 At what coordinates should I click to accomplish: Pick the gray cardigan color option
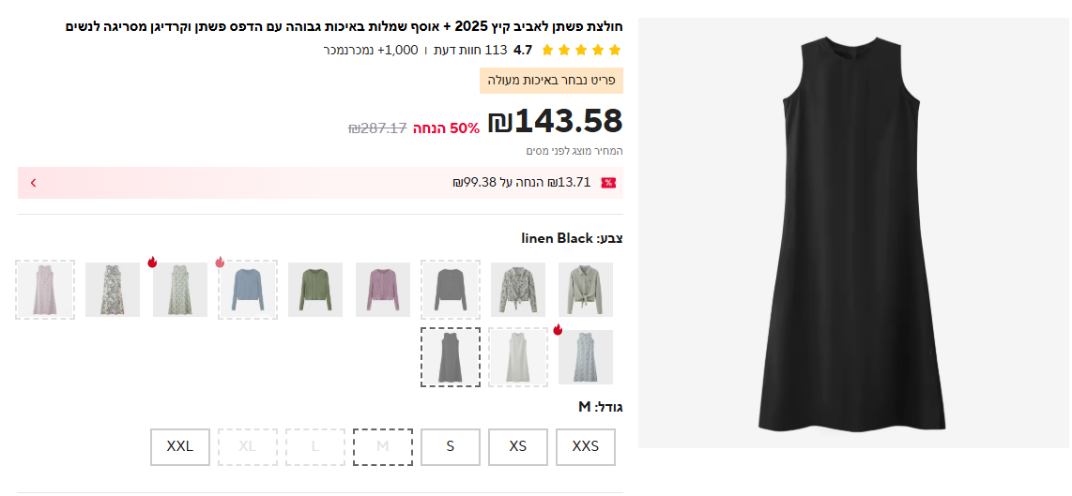[451, 290]
